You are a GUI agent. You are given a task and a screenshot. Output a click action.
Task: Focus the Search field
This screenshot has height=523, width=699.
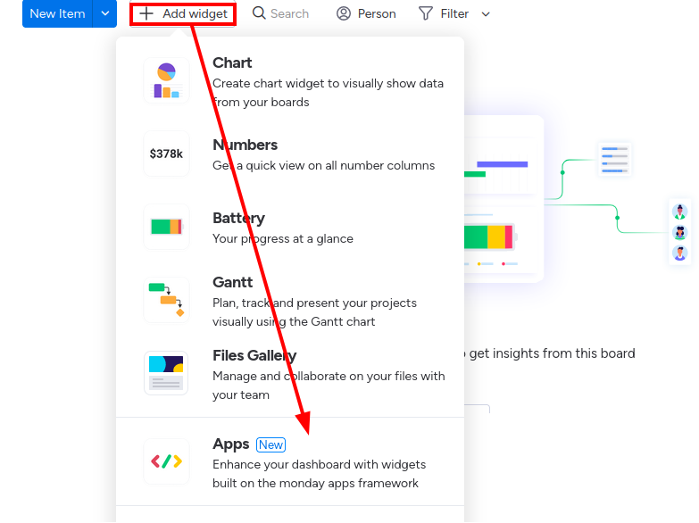281,13
